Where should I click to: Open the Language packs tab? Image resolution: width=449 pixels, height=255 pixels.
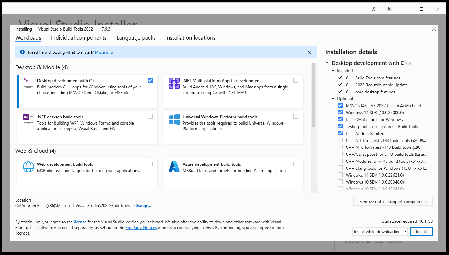point(136,38)
